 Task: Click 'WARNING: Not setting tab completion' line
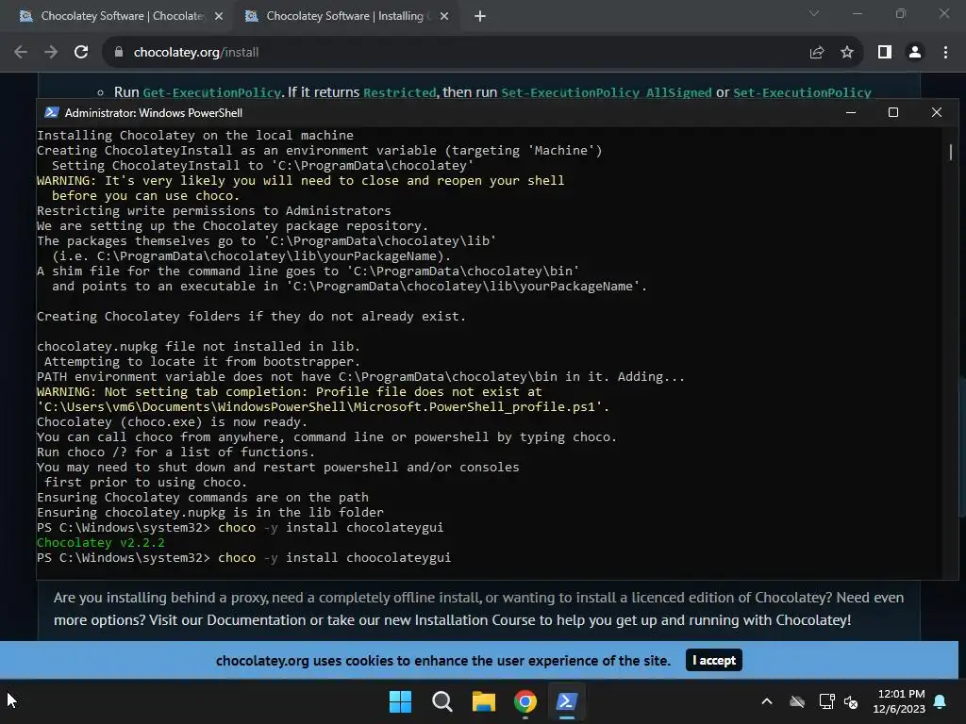289,391
